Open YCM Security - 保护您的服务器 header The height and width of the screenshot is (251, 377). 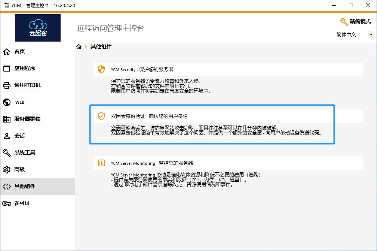tap(228, 69)
